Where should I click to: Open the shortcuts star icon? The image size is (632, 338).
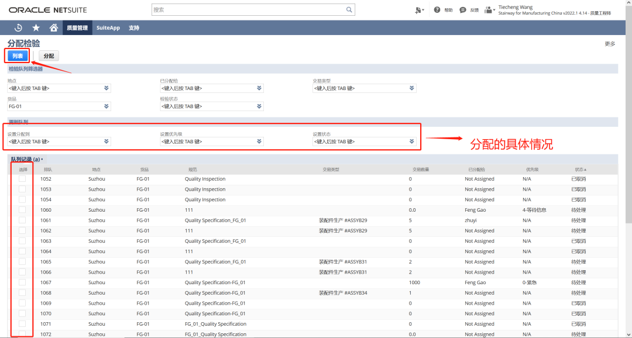click(x=36, y=28)
